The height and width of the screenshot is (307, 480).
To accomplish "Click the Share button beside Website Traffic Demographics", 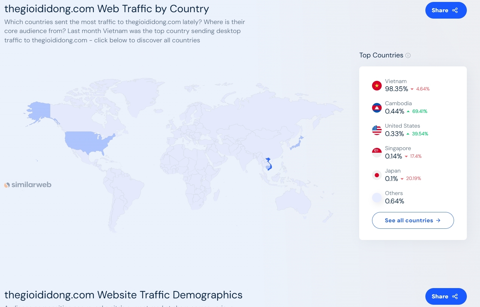I will 446,296.
